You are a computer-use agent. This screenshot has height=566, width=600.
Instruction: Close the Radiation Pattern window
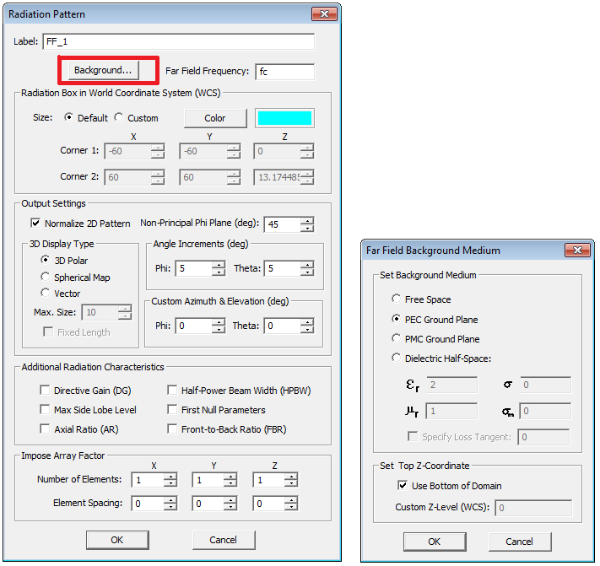tap(325, 14)
